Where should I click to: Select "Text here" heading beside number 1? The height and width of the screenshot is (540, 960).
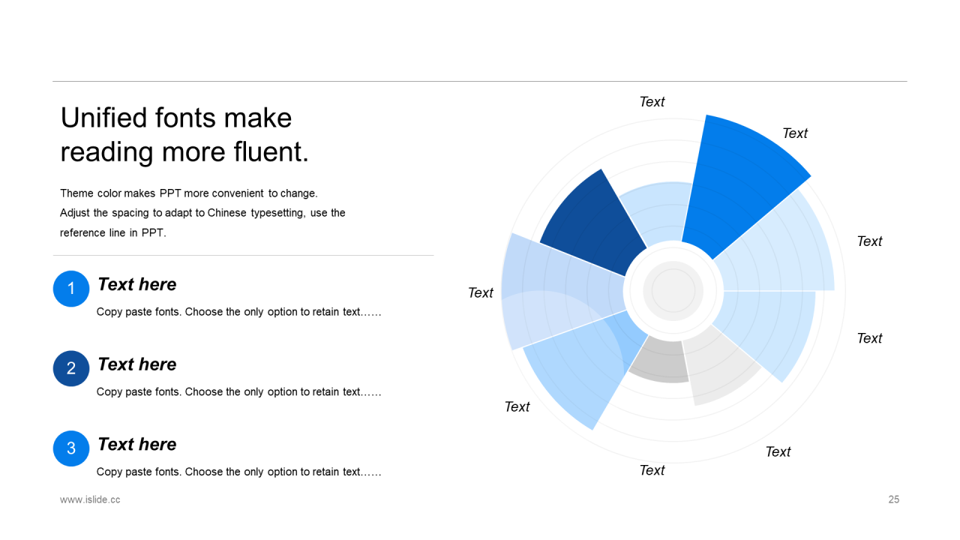click(x=137, y=284)
